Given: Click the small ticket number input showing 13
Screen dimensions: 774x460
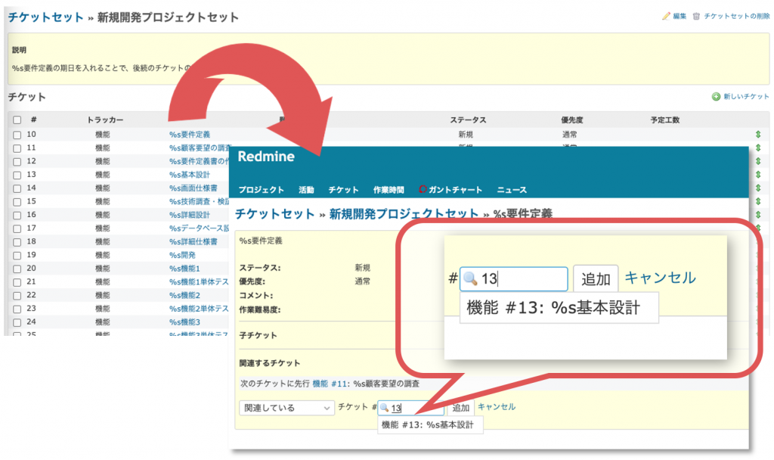Looking at the screenshot, I should (410, 408).
